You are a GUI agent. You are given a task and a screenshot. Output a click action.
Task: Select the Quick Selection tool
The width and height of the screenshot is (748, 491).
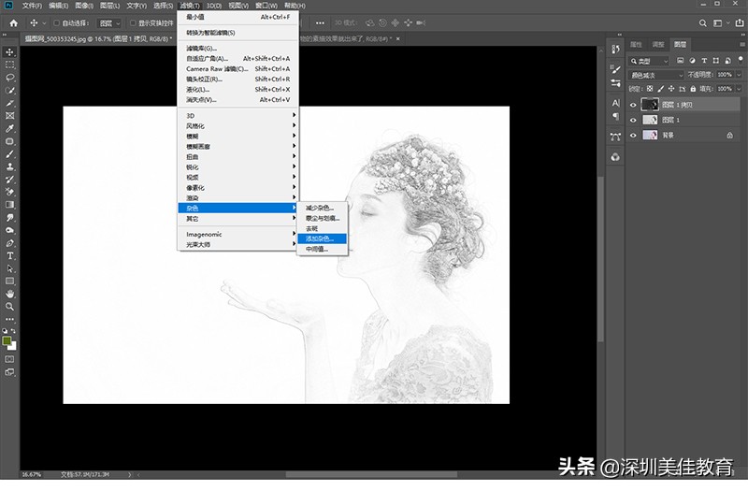9,90
